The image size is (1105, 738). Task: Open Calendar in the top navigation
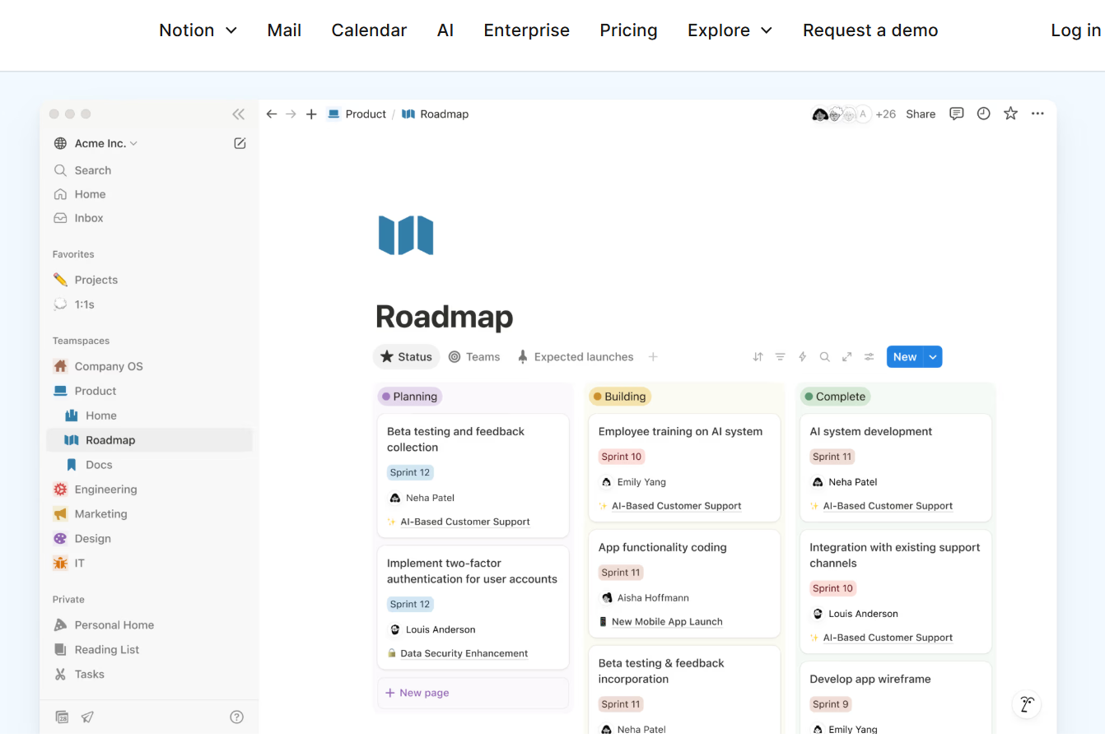pyautogui.click(x=369, y=30)
